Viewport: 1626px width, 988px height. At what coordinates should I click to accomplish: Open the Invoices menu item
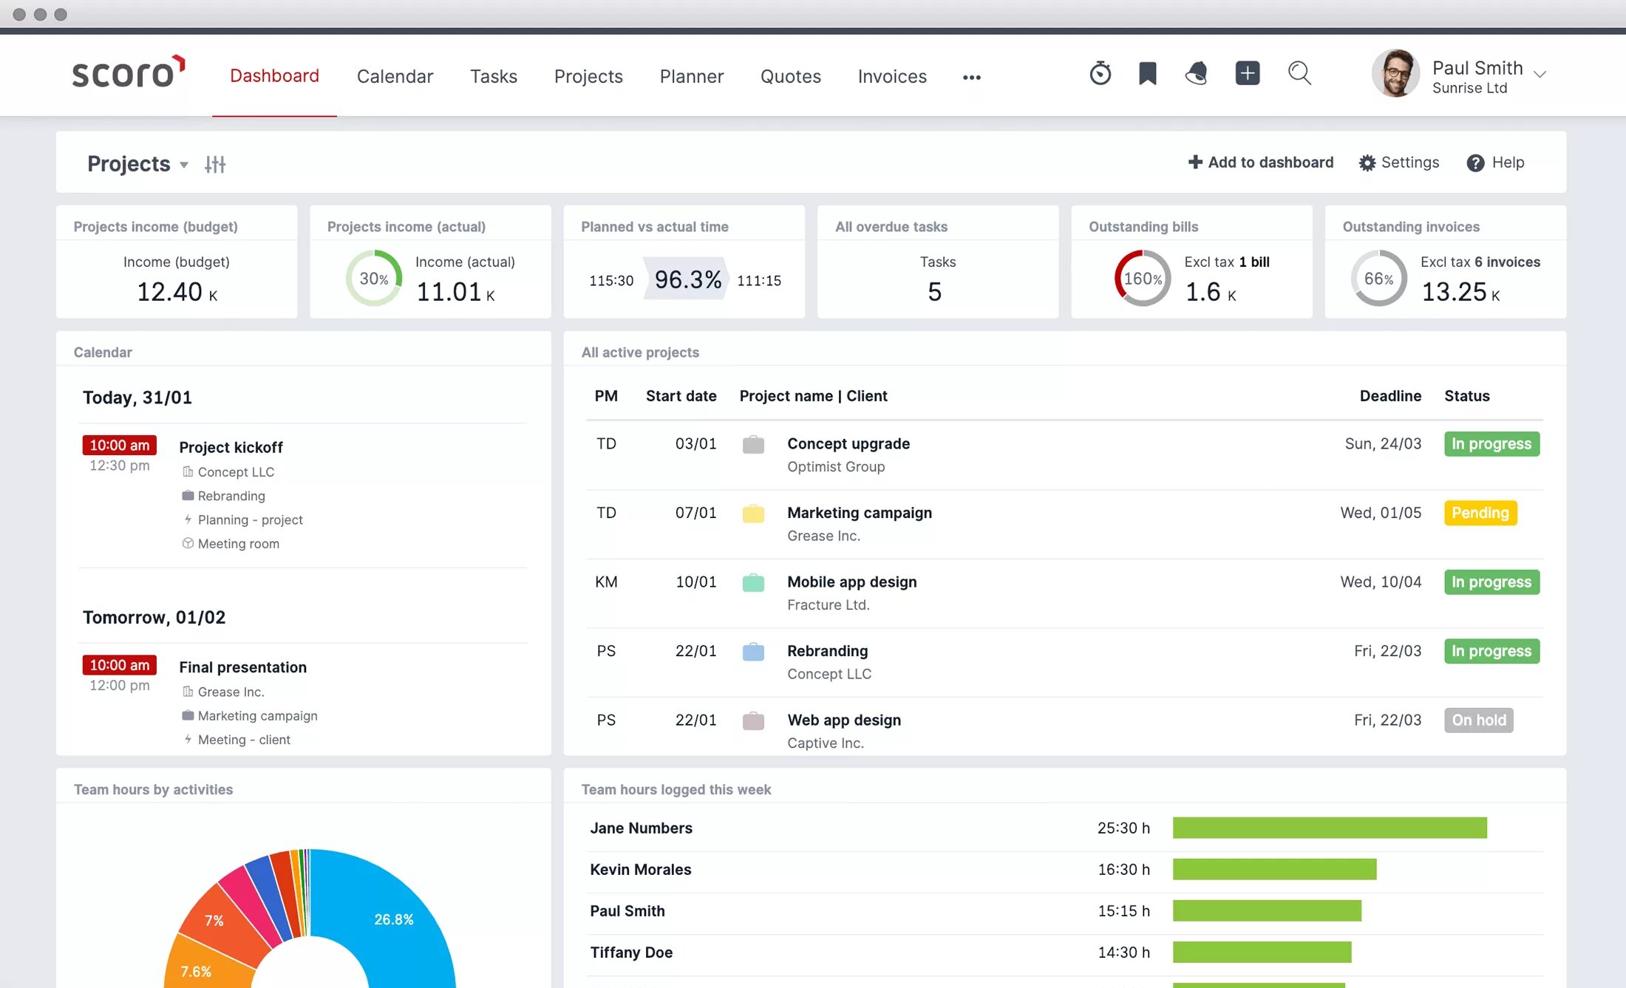[891, 76]
